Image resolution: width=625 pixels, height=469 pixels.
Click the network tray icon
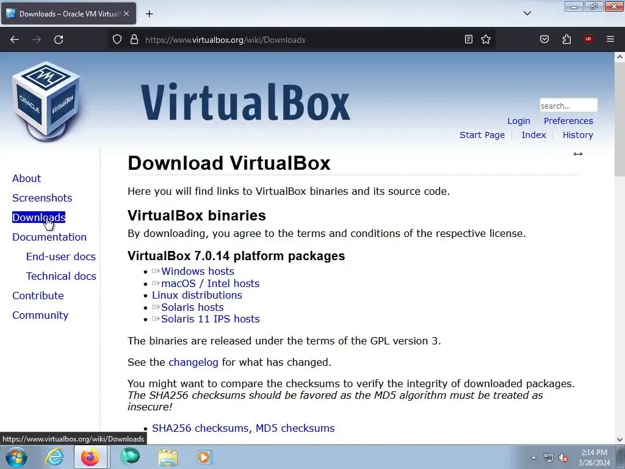pyautogui.click(x=549, y=458)
